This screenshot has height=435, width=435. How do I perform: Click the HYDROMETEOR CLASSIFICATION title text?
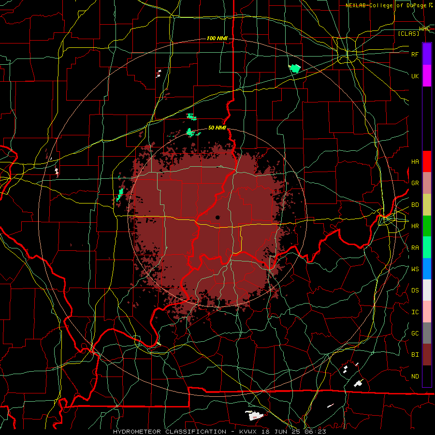pyautogui.click(x=170, y=432)
